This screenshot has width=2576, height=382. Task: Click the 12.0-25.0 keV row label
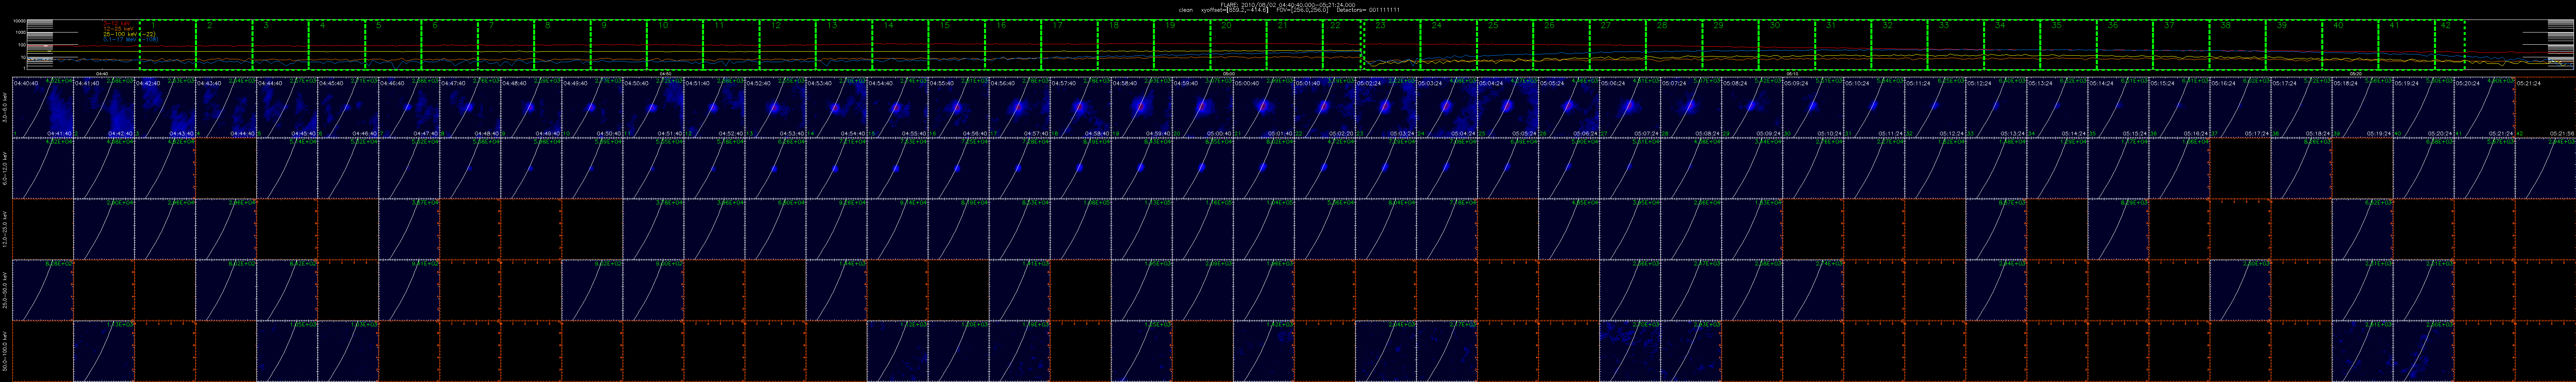(5, 228)
